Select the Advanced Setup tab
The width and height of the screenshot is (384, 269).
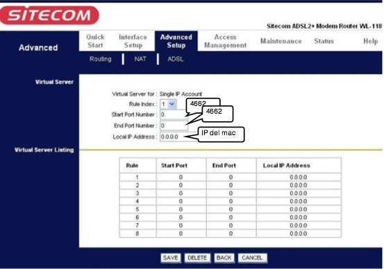tap(176, 41)
